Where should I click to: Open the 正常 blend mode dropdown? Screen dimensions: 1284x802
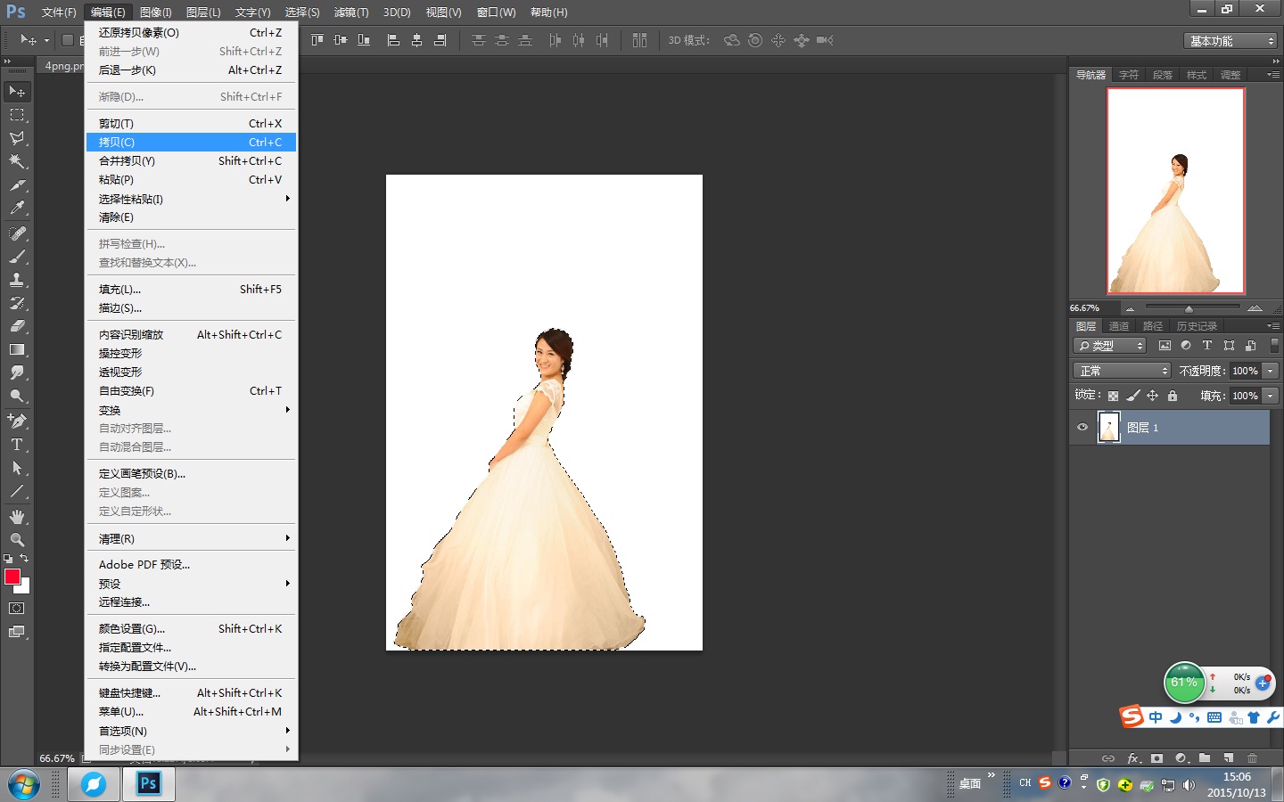click(1122, 371)
